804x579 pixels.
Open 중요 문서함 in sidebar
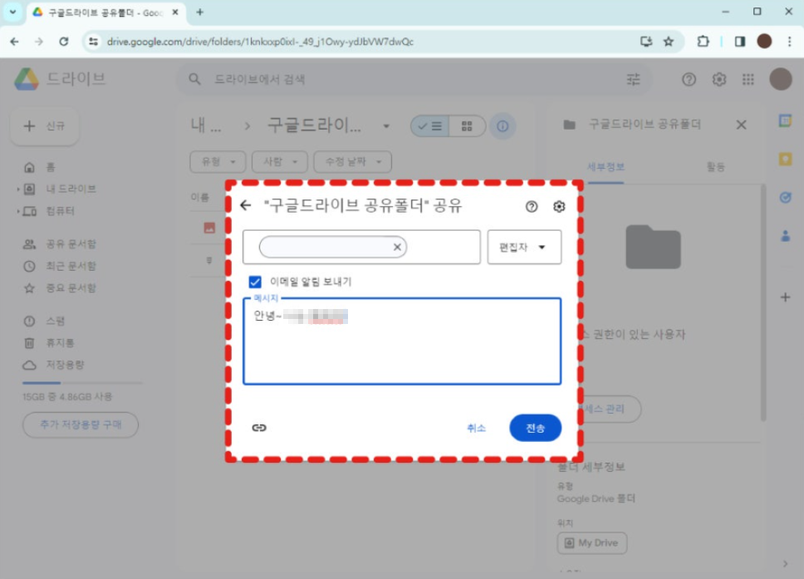(60, 288)
